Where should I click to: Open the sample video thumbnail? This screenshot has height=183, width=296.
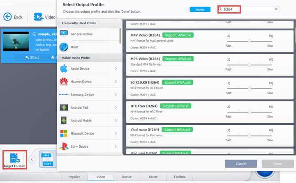pyautogui.click(x=16, y=41)
